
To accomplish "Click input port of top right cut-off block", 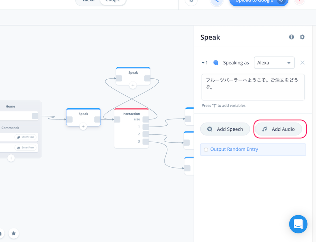I will click(x=188, y=119).
